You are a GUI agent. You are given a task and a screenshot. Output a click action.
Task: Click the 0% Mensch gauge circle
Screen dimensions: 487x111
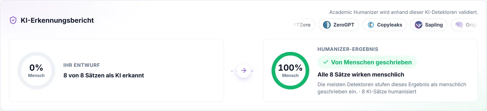36,70
